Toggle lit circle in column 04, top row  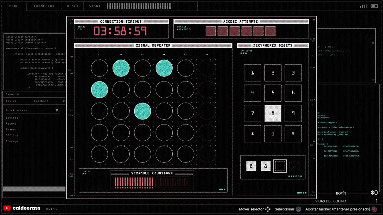pos(164,68)
